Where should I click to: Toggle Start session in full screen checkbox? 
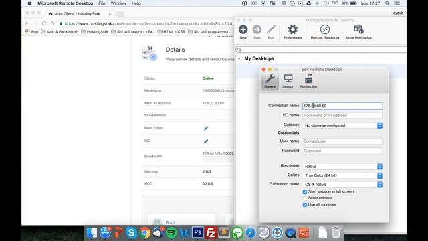point(305,192)
